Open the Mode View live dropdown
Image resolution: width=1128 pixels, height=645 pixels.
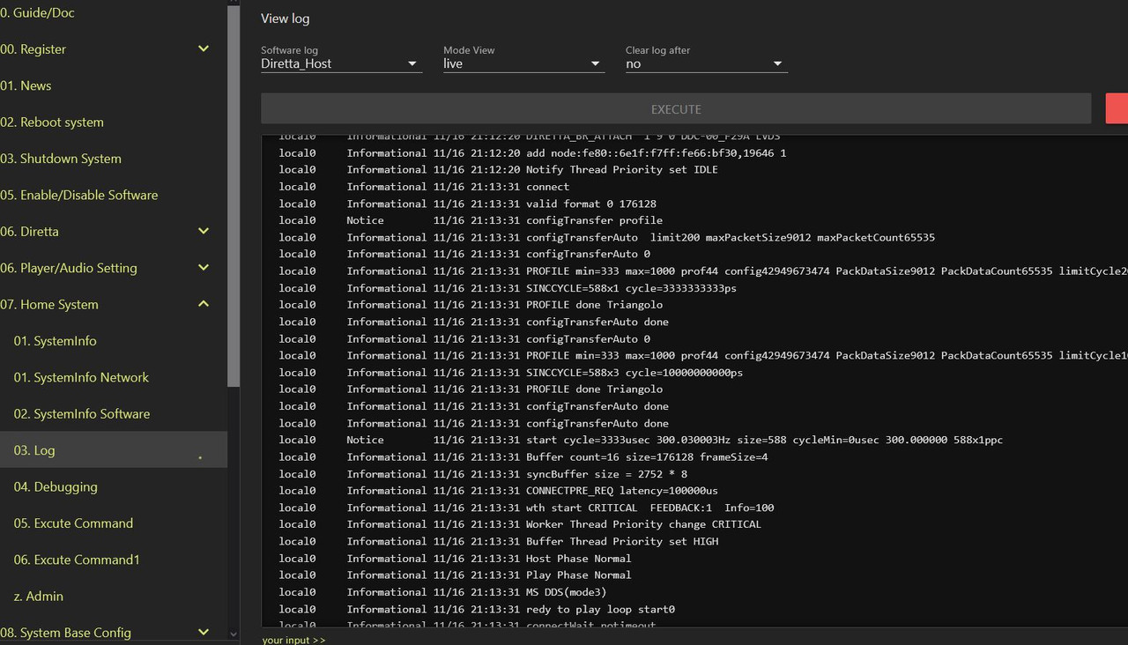click(523, 63)
